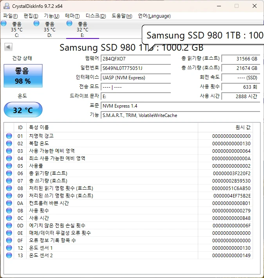Open the 디스크(D) menu
The width and height of the screenshot is (264, 278).
[96, 16]
